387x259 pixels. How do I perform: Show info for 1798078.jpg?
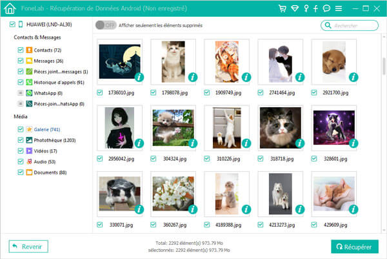click(x=193, y=78)
